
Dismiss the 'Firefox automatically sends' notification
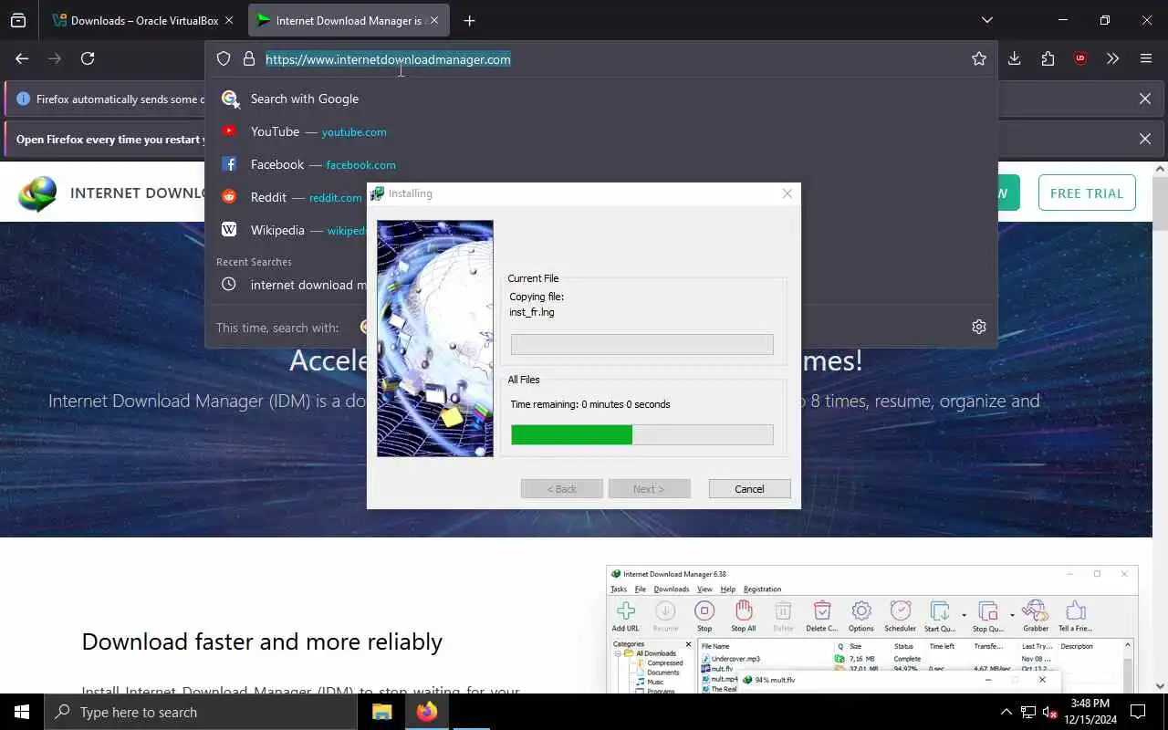click(1145, 99)
